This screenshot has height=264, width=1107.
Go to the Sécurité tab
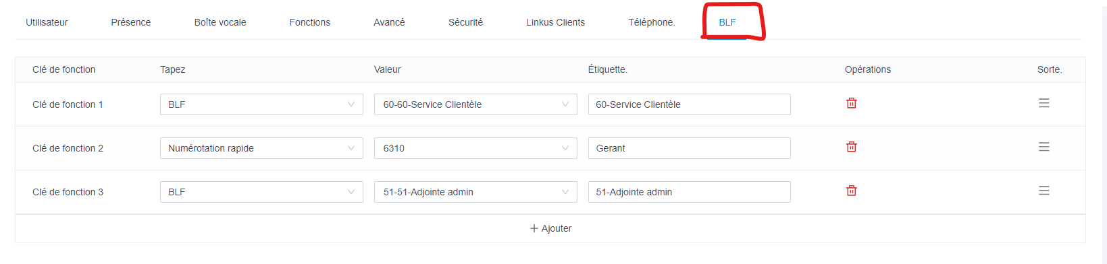(x=465, y=22)
